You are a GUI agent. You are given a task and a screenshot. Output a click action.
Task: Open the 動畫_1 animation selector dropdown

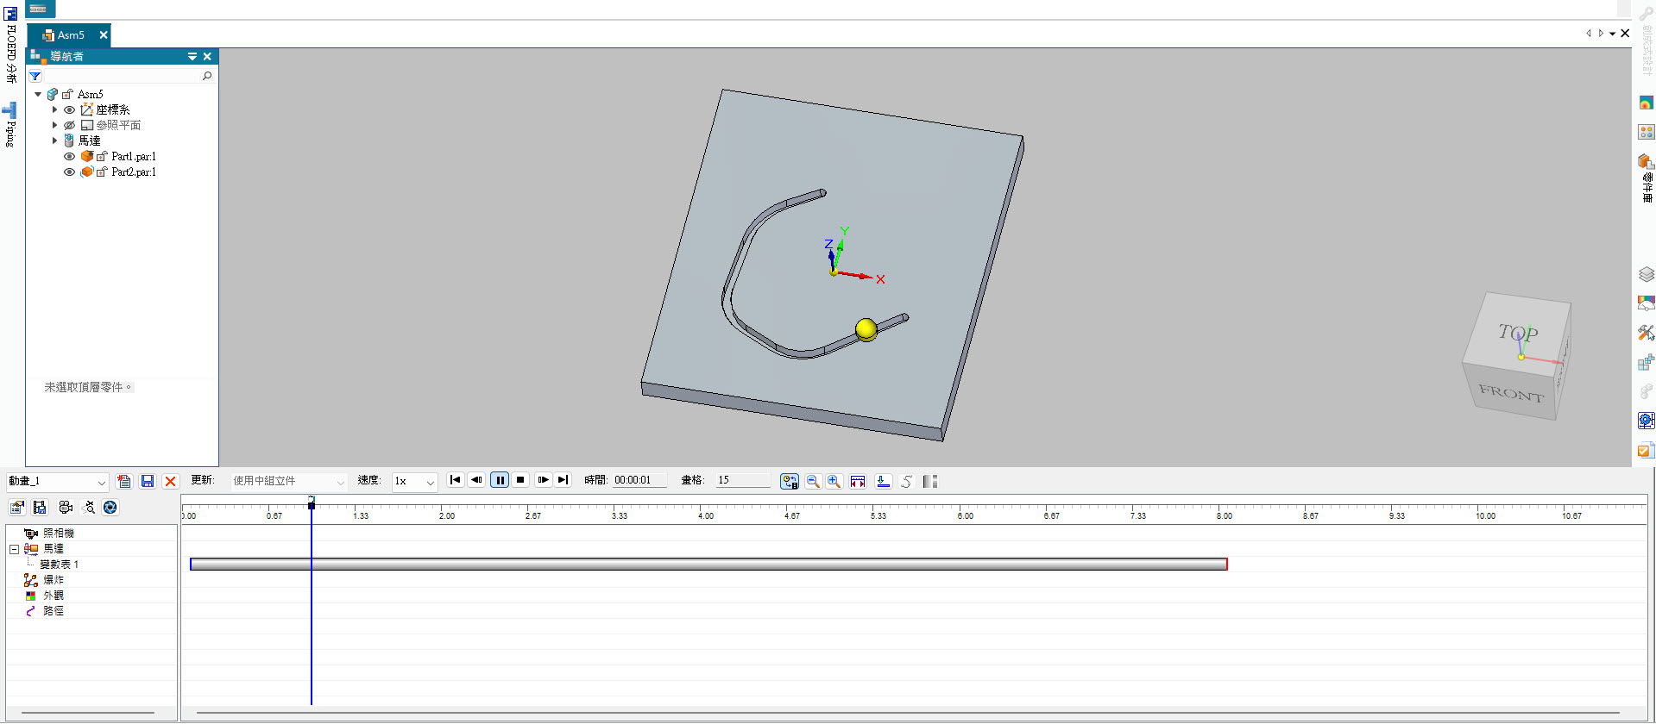click(x=101, y=482)
